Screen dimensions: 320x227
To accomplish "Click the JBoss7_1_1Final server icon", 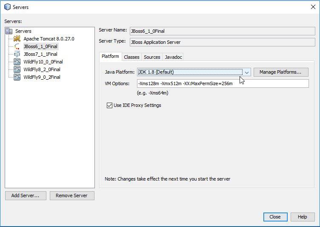I will point(17,54).
